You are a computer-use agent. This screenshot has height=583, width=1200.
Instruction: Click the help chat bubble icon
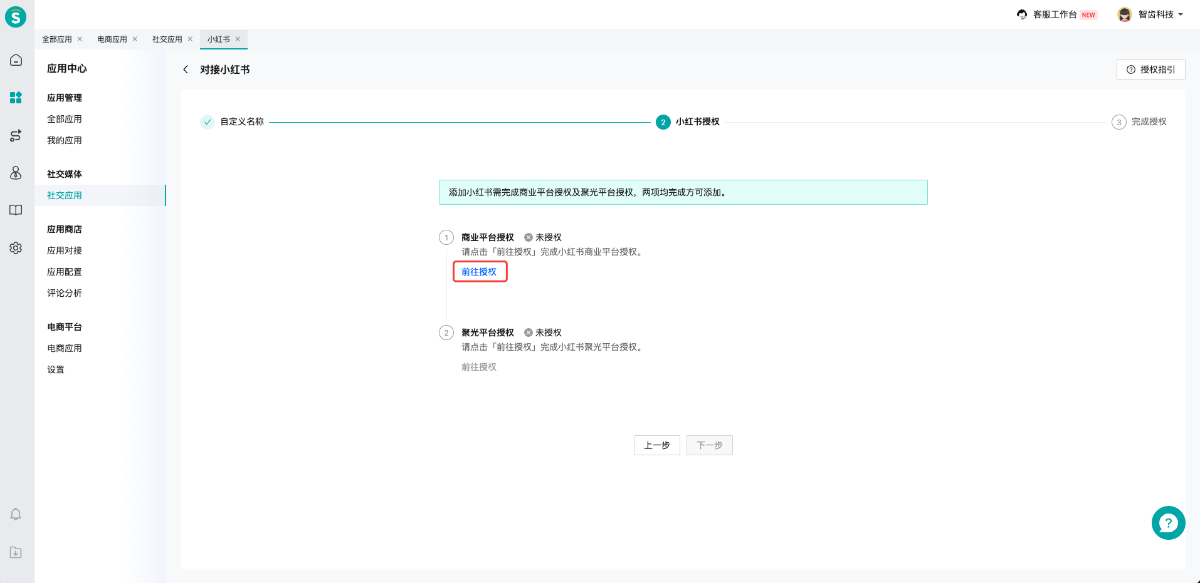[1168, 523]
